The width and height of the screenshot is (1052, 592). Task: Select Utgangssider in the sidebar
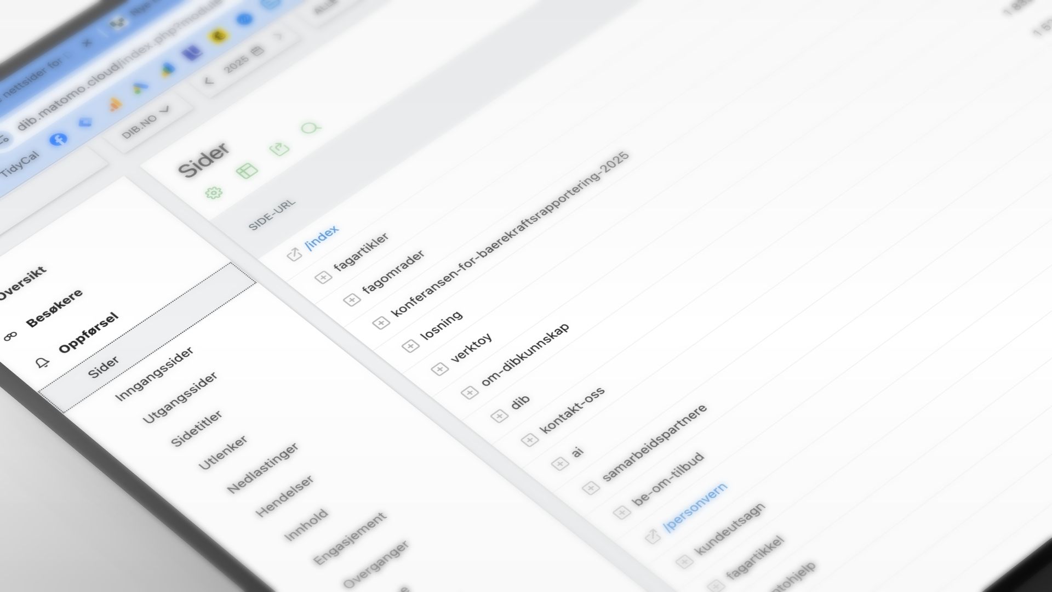tap(180, 398)
